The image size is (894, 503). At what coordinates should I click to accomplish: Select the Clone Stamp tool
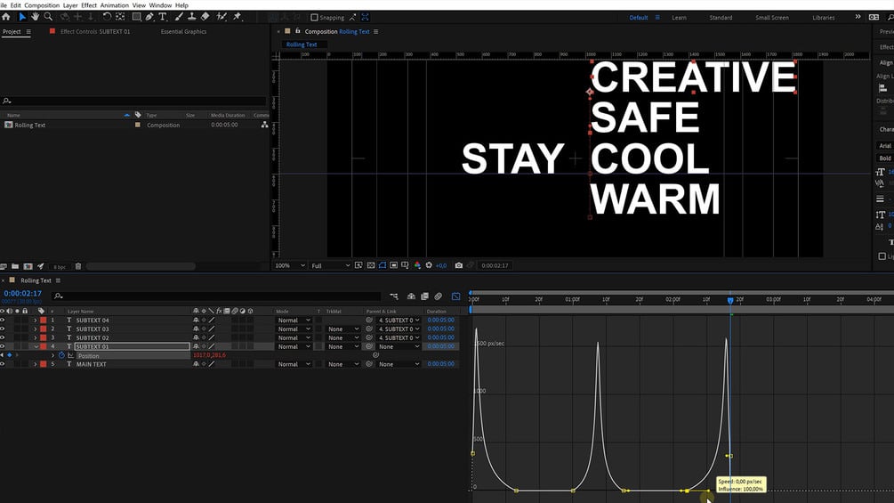click(x=192, y=17)
